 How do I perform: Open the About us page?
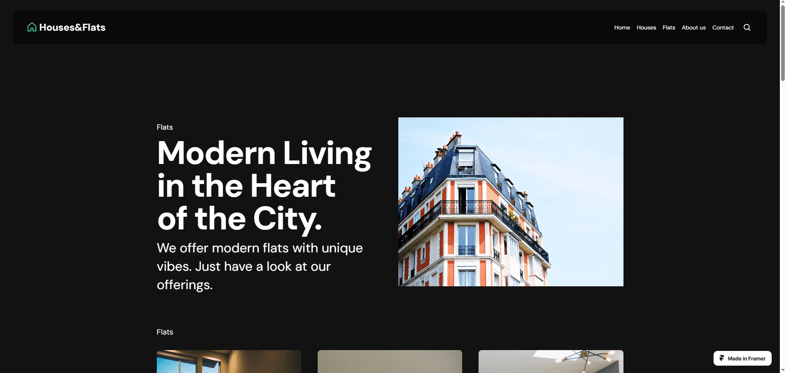point(693,27)
